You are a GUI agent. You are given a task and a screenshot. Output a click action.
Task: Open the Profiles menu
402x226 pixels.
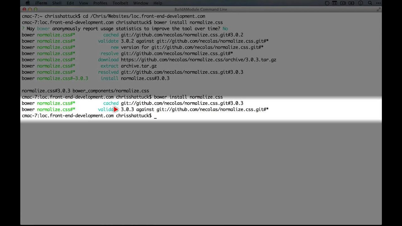tap(100, 3)
